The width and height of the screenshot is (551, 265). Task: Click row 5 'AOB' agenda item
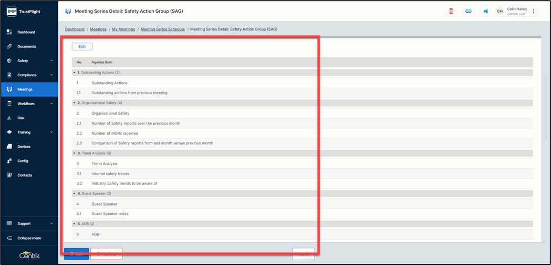point(302,234)
